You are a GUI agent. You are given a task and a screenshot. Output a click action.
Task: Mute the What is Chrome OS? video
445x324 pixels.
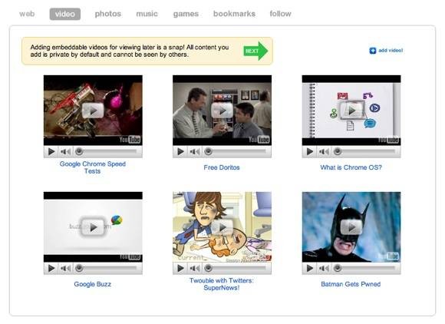pyautogui.click(x=324, y=152)
